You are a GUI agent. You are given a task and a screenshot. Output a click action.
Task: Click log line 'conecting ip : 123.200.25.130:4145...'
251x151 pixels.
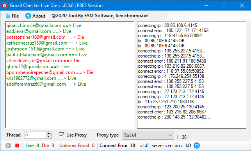[173, 107]
